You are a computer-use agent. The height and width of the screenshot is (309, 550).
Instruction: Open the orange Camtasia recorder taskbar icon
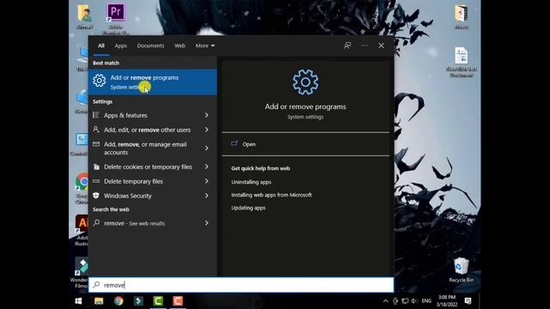click(x=178, y=301)
